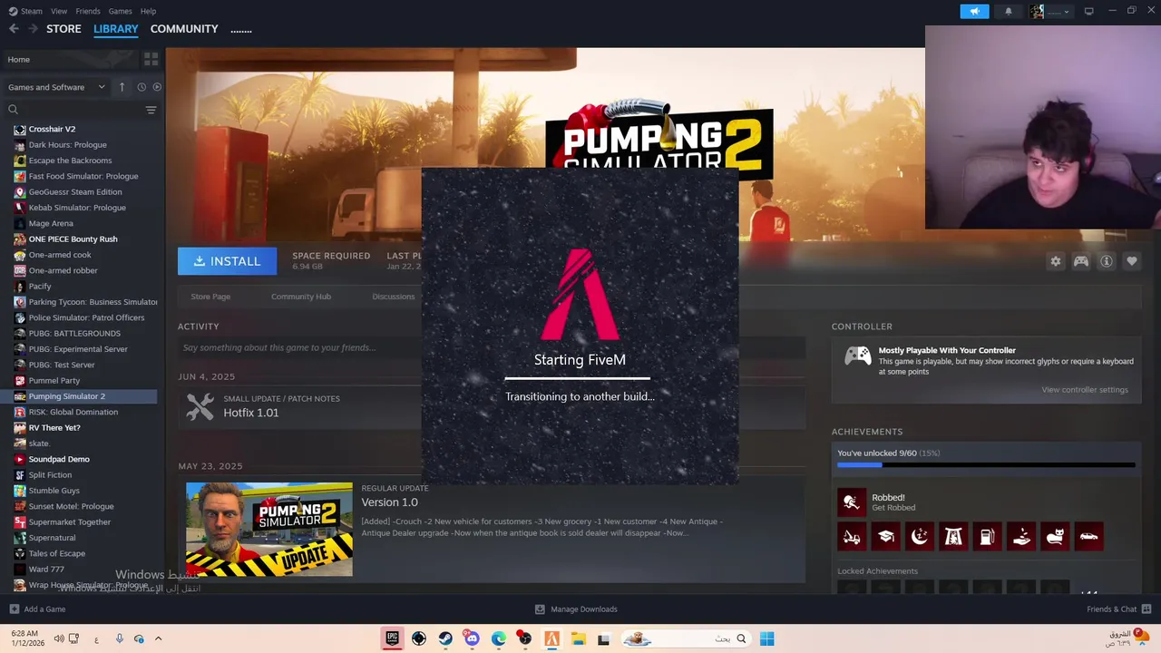Click the car achievement icon
This screenshot has width=1161, height=653.
(x=1088, y=537)
